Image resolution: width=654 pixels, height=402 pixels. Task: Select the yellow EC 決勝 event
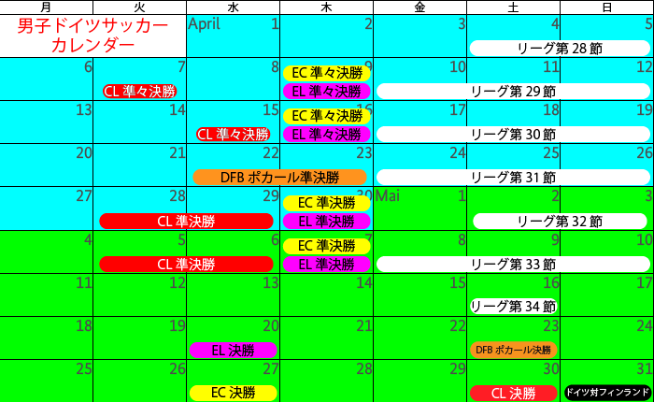pos(233,393)
